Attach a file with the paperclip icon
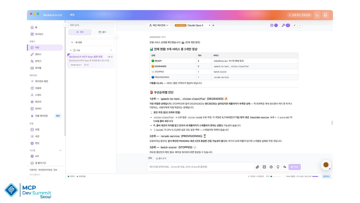Viewport: 360px width, 203px height. coord(257,167)
